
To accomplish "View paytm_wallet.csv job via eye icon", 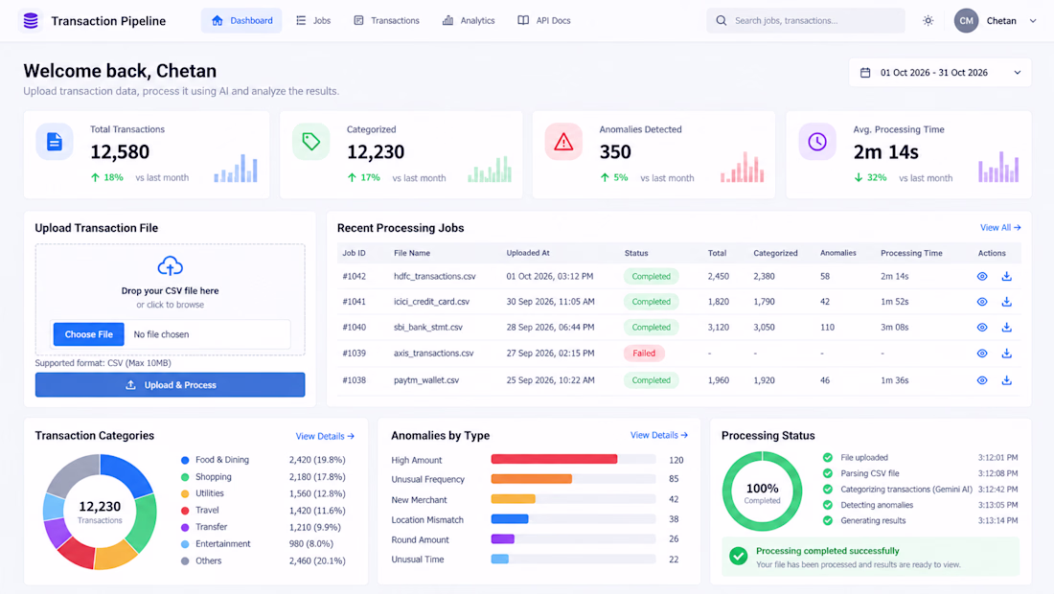I will click(982, 380).
